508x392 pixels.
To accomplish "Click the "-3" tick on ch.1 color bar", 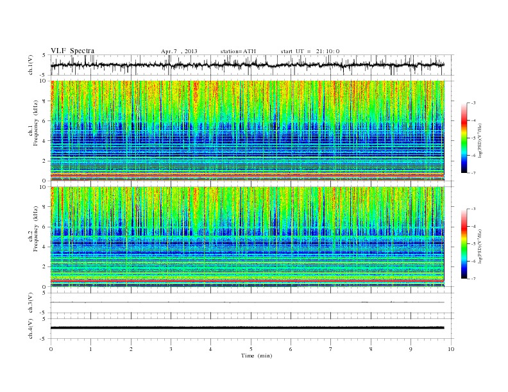I will (473, 103).
